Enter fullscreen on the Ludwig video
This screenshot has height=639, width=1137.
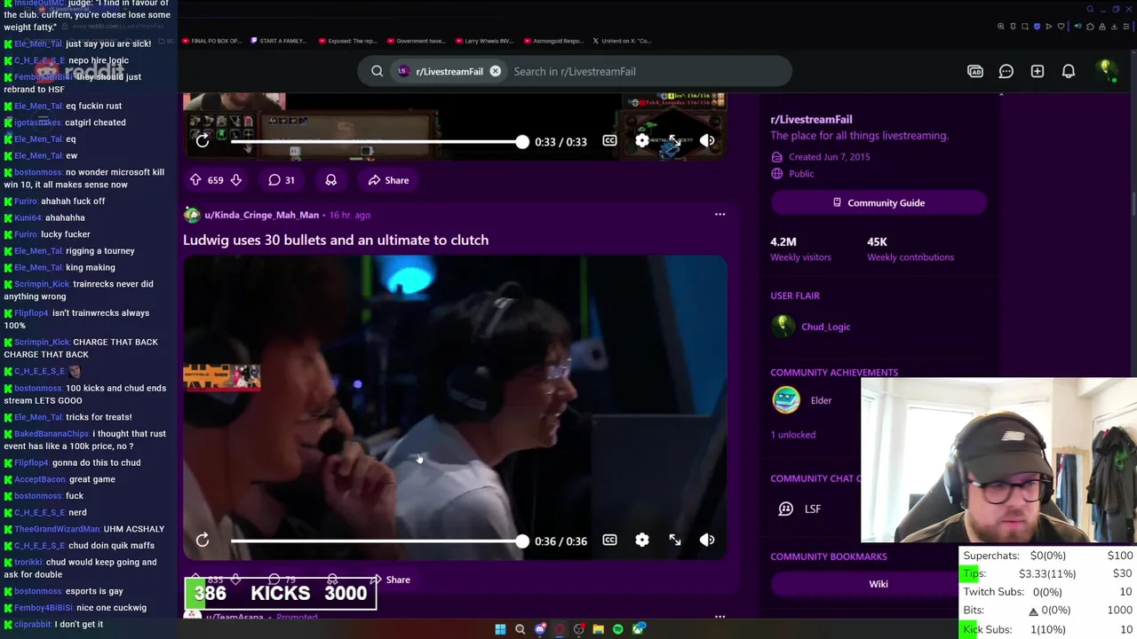[675, 540]
